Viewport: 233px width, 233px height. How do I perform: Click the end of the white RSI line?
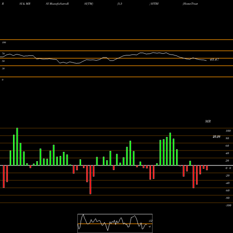click(206, 61)
